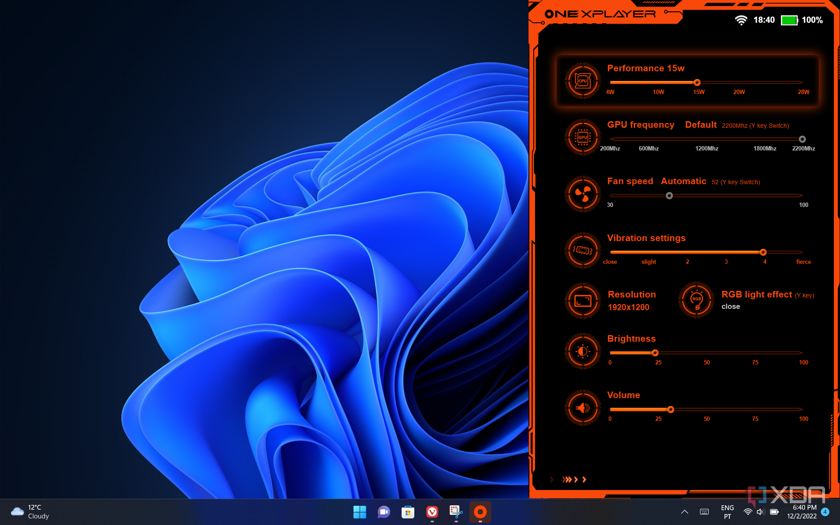Viewport: 840px width, 525px height.
Task: Click the fan speed icon
Action: [x=582, y=194]
